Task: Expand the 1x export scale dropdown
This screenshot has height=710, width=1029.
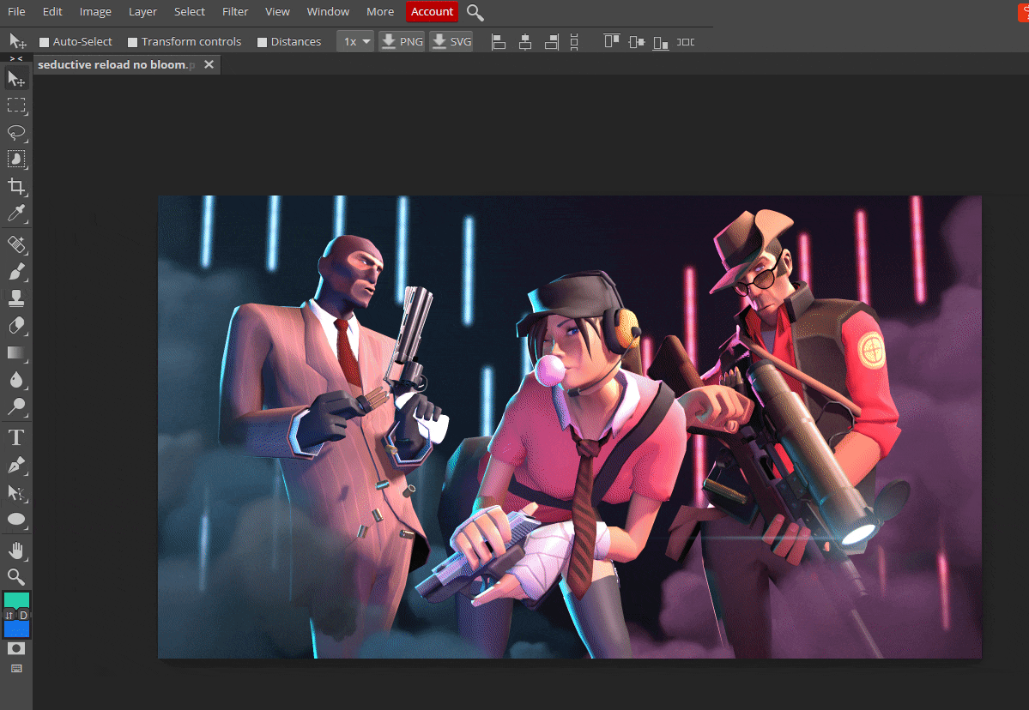Action: coord(355,41)
